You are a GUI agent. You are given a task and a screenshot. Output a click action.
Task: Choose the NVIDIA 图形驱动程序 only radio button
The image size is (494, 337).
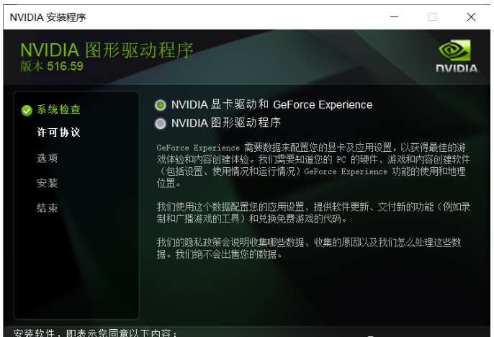161,122
